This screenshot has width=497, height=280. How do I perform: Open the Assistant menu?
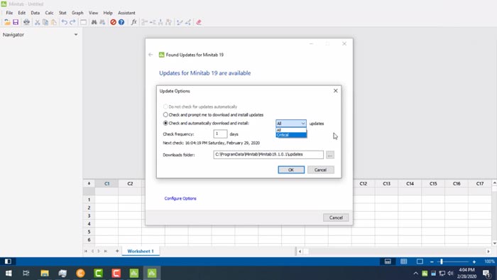coord(126,13)
